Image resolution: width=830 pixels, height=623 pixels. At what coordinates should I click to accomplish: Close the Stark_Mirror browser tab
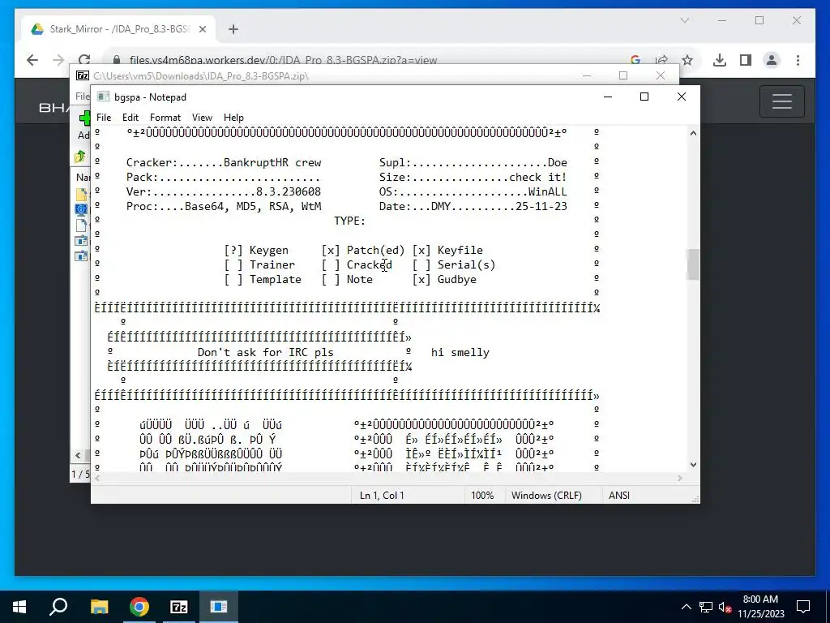click(x=202, y=29)
